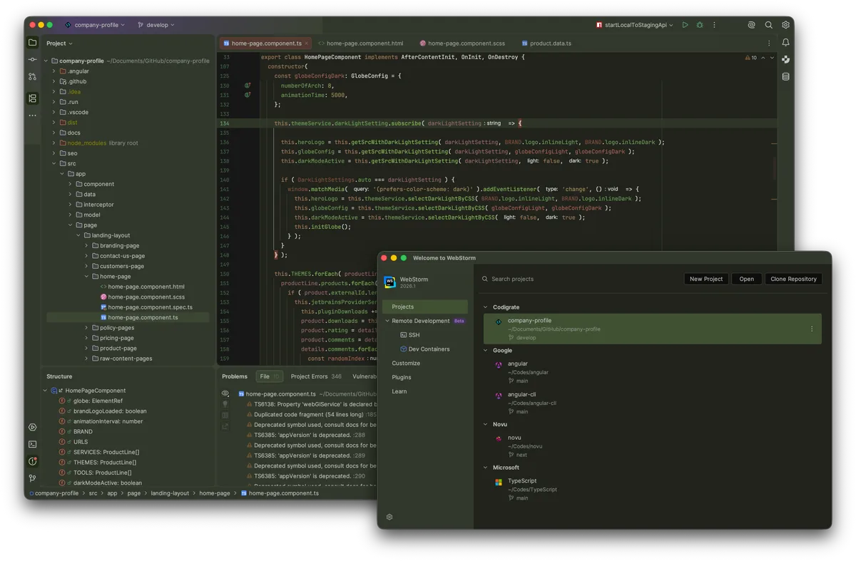
Task: Open settings gear in Welcome window
Action: pos(389,517)
